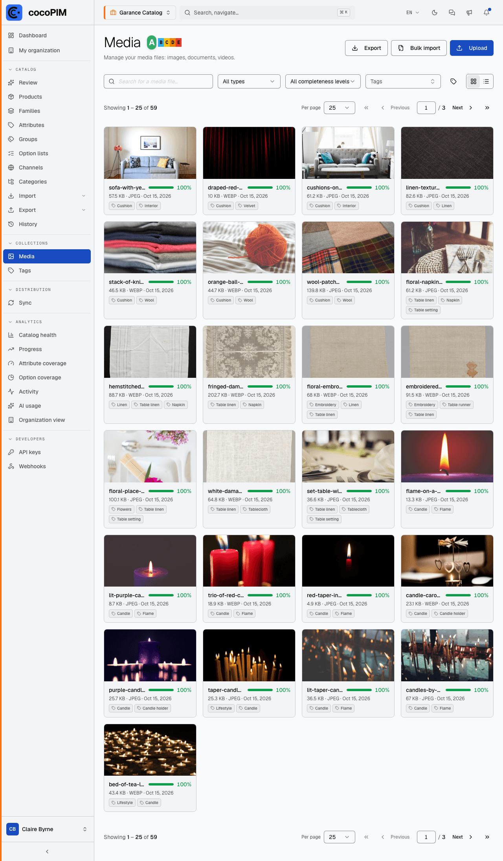Toggle dark mode moon icon

[435, 13]
